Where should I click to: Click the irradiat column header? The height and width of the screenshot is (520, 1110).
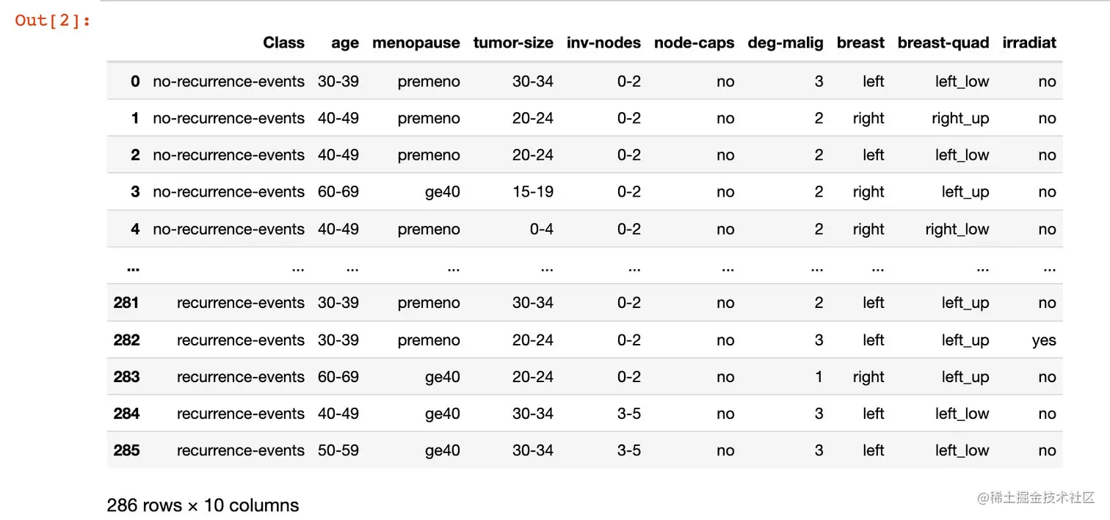[1029, 43]
